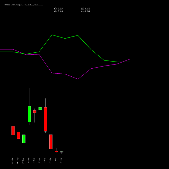Click the small red candle above 11 Aug
The height and width of the screenshot is (169, 169).
35,112
